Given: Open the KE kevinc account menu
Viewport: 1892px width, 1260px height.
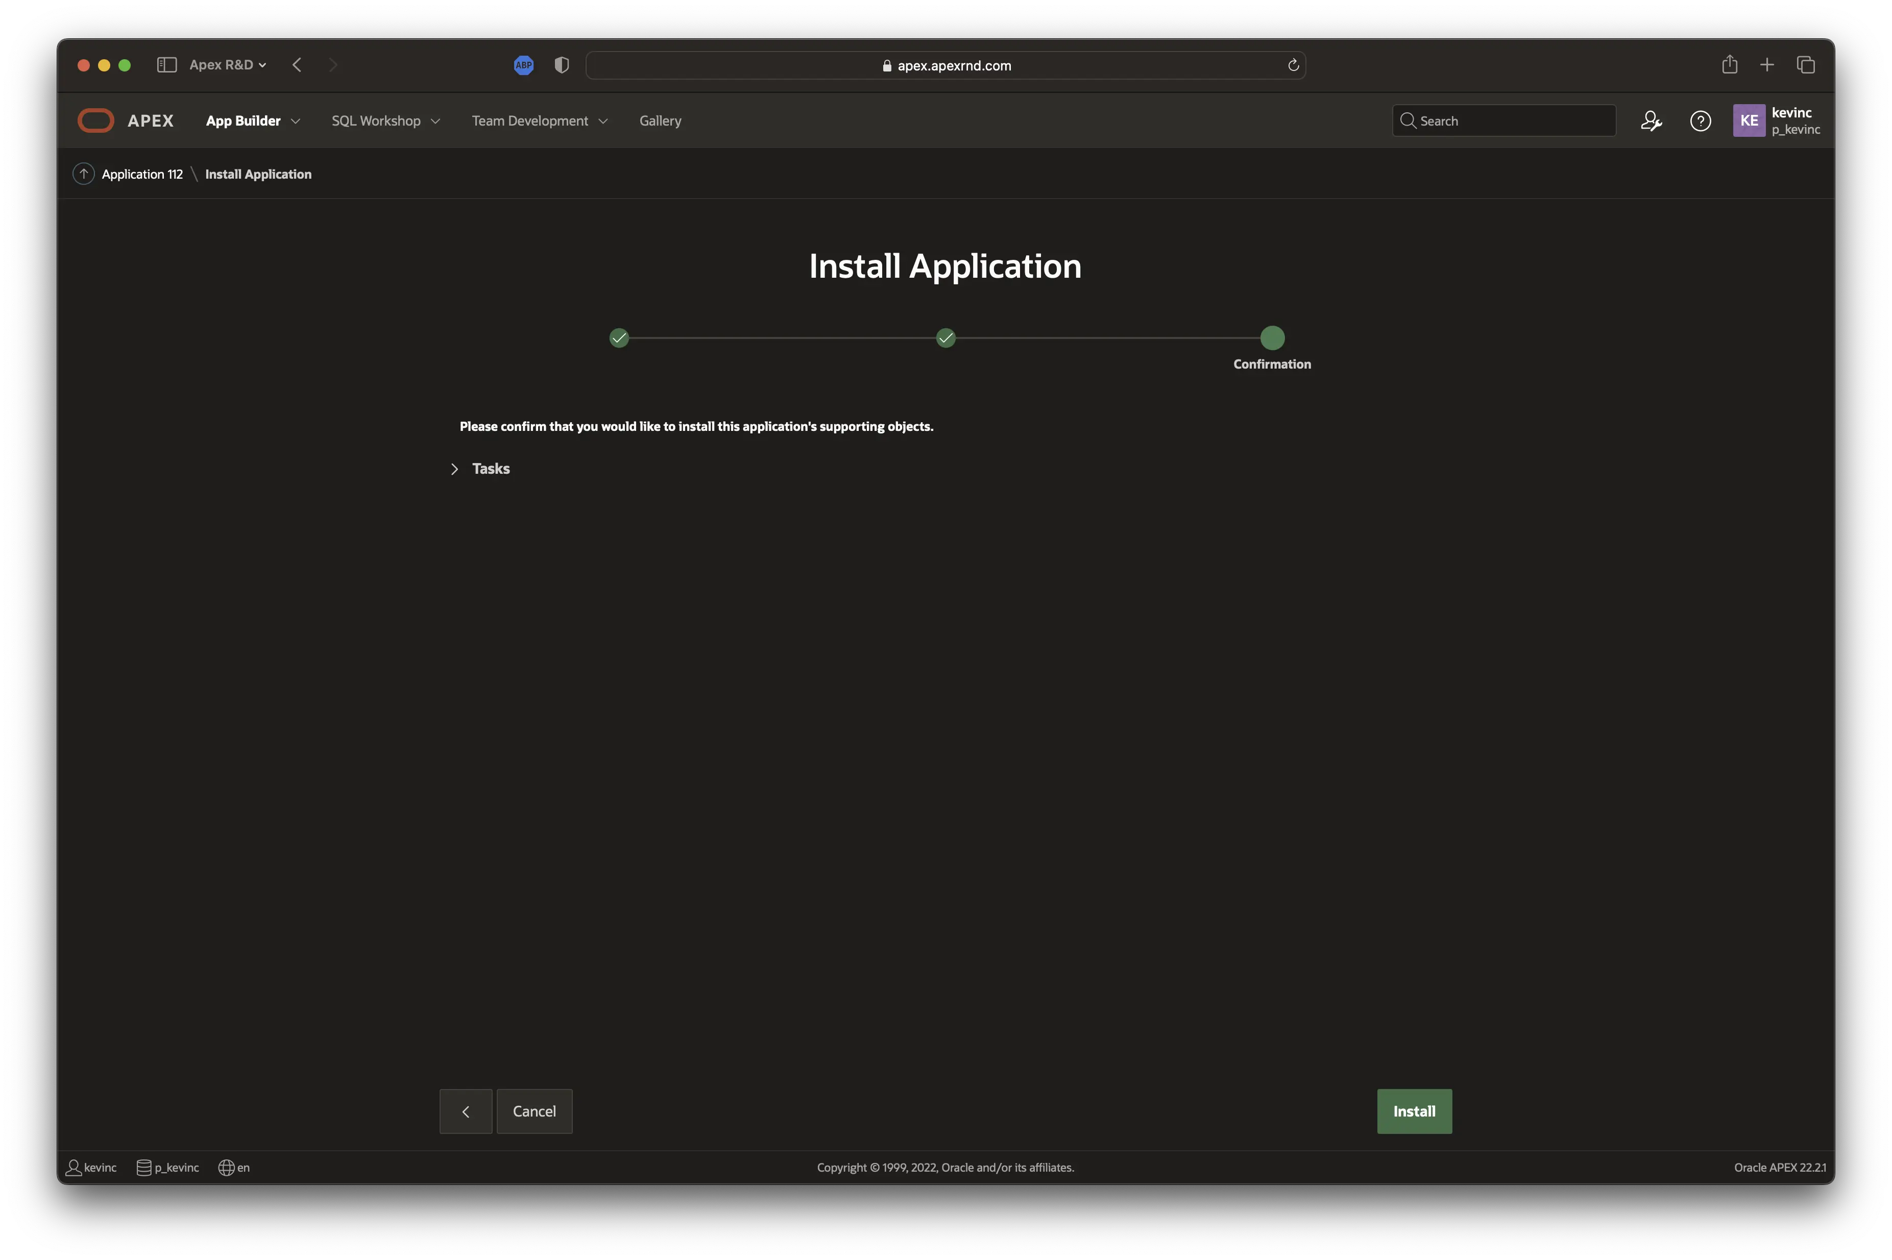Looking at the screenshot, I should 1776,120.
